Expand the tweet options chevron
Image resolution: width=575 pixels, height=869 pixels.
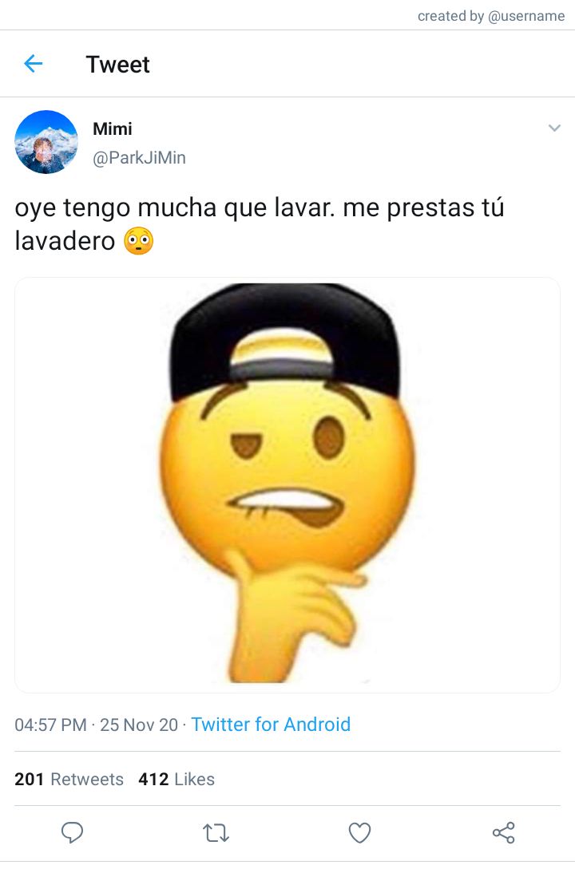pyautogui.click(x=554, y=128)
